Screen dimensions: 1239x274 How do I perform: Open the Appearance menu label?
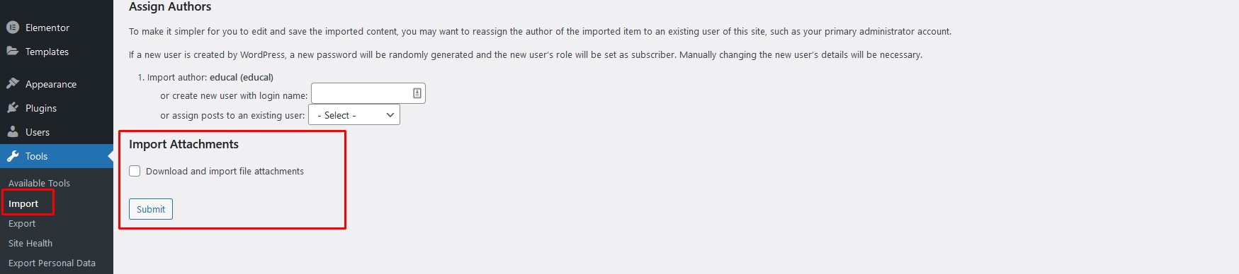click(51, 84)
